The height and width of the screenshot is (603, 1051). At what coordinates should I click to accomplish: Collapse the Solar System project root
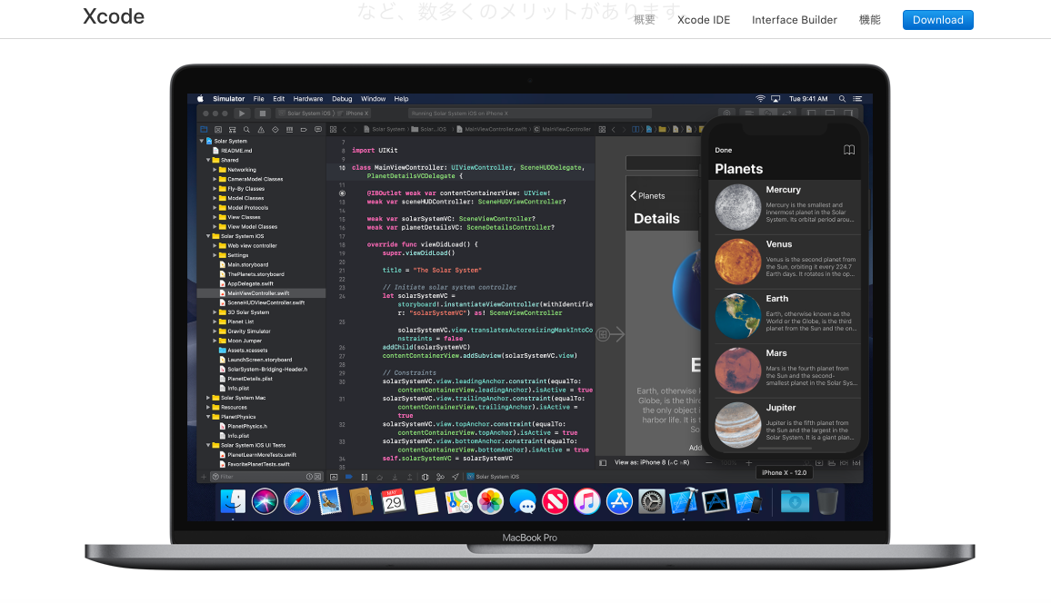pos(201,141)
